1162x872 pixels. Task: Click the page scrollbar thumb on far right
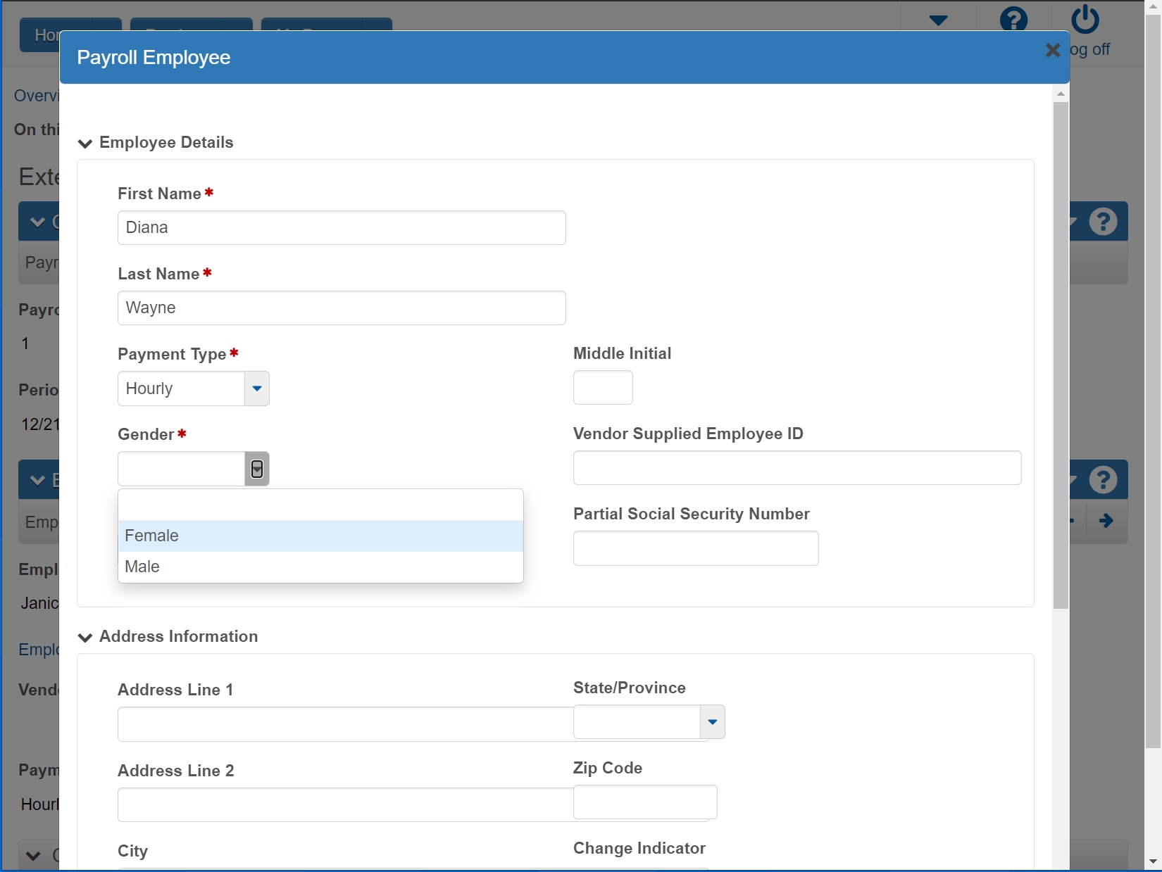coord(1153,380)
